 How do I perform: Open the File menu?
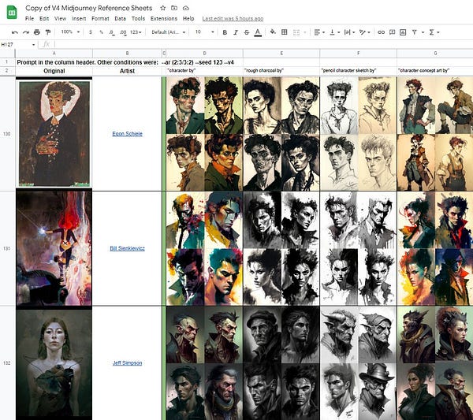tap(30, 18)
